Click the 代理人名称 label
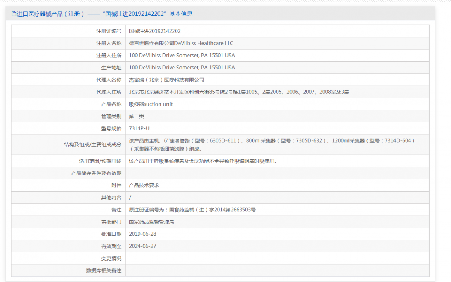 [x=109, y=80]
